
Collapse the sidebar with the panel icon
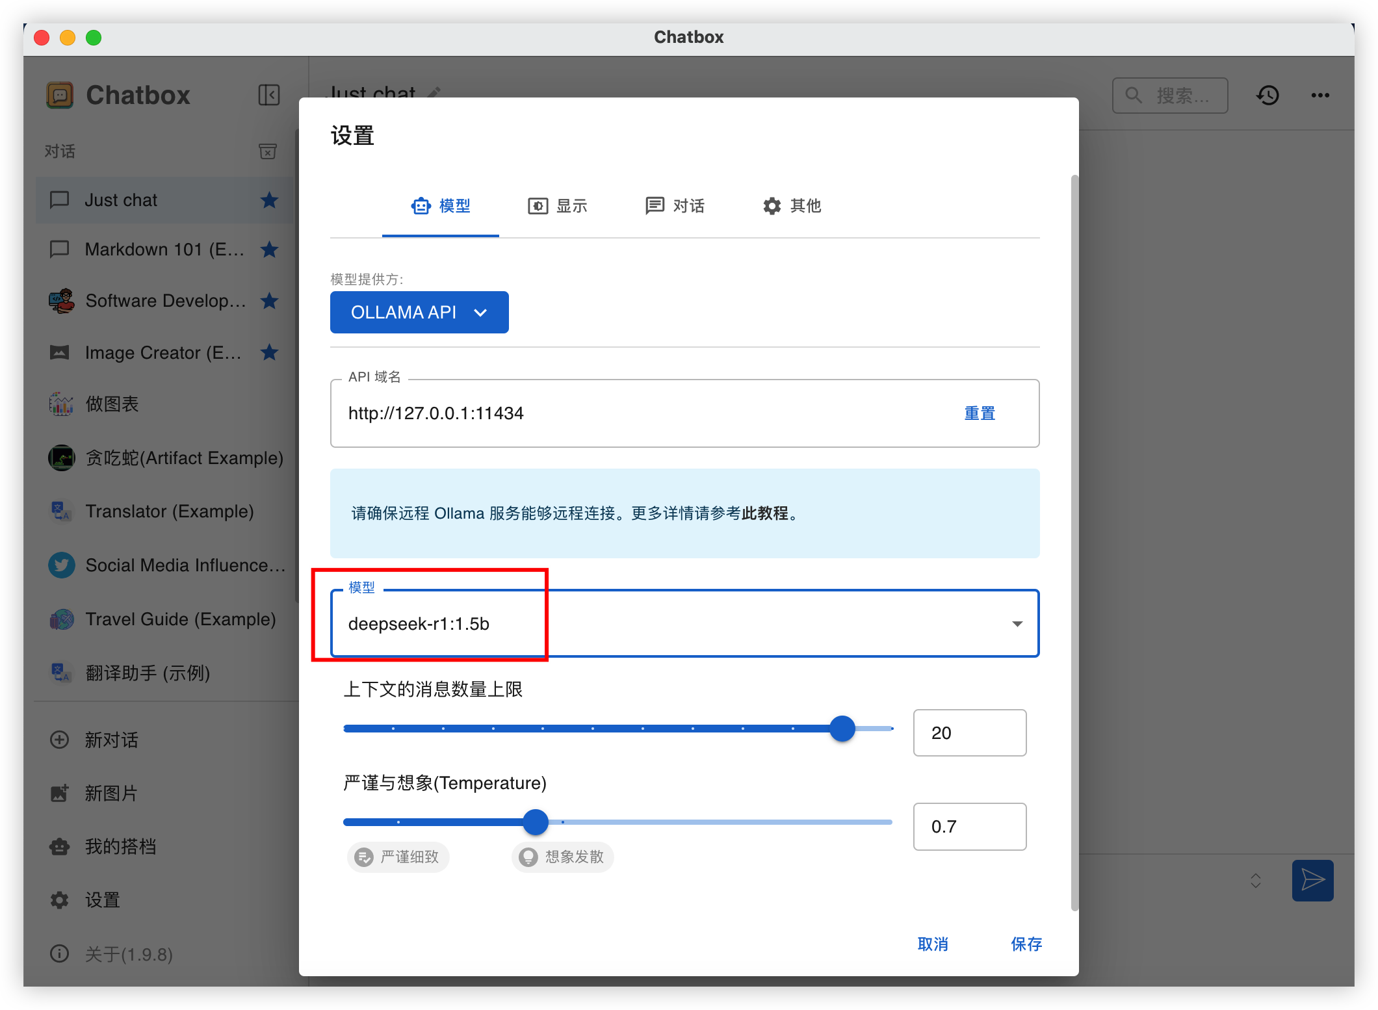pyautogui.click(x=268, y=95)
